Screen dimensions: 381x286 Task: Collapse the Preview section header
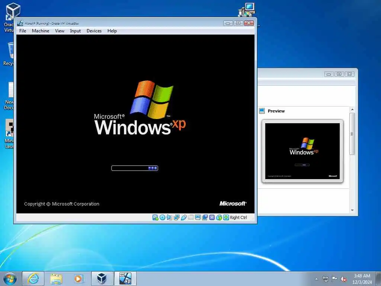pyautogui.click(x=276, y=111)
